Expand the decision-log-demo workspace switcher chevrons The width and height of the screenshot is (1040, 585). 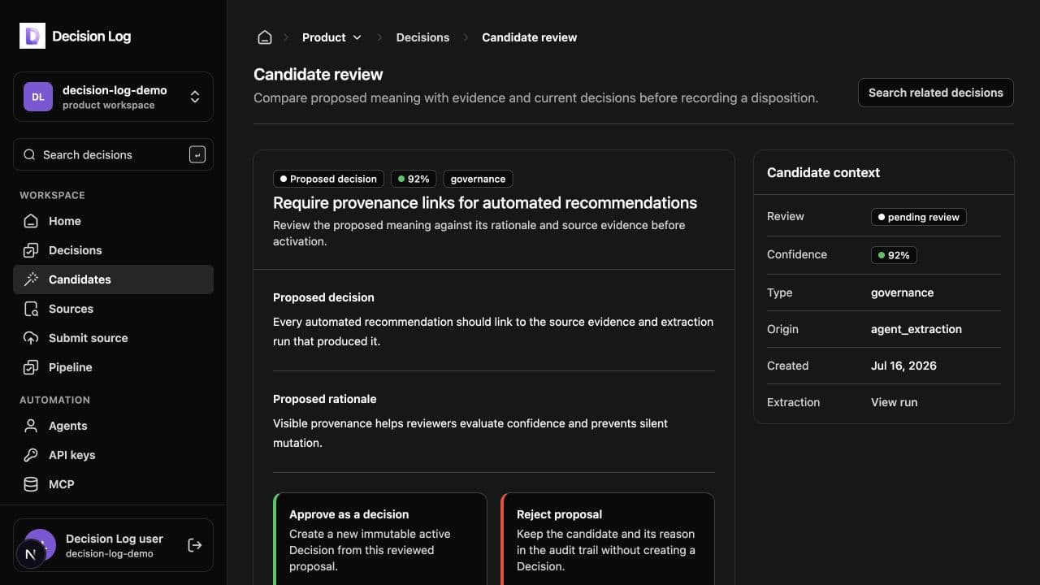[x=195, y=97]
